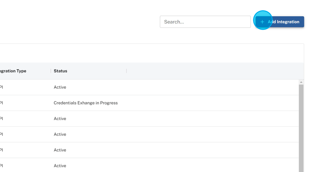Select the fifth row's Active status

click(x=60, y=150)
